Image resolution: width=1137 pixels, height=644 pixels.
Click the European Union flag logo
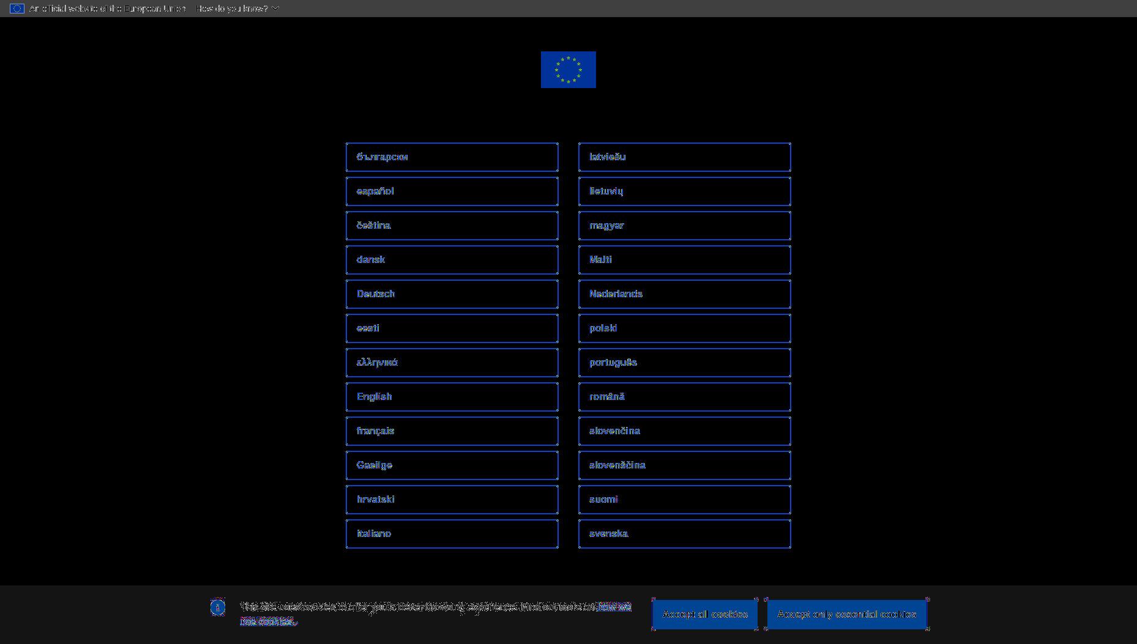click(x=568, y=70)
